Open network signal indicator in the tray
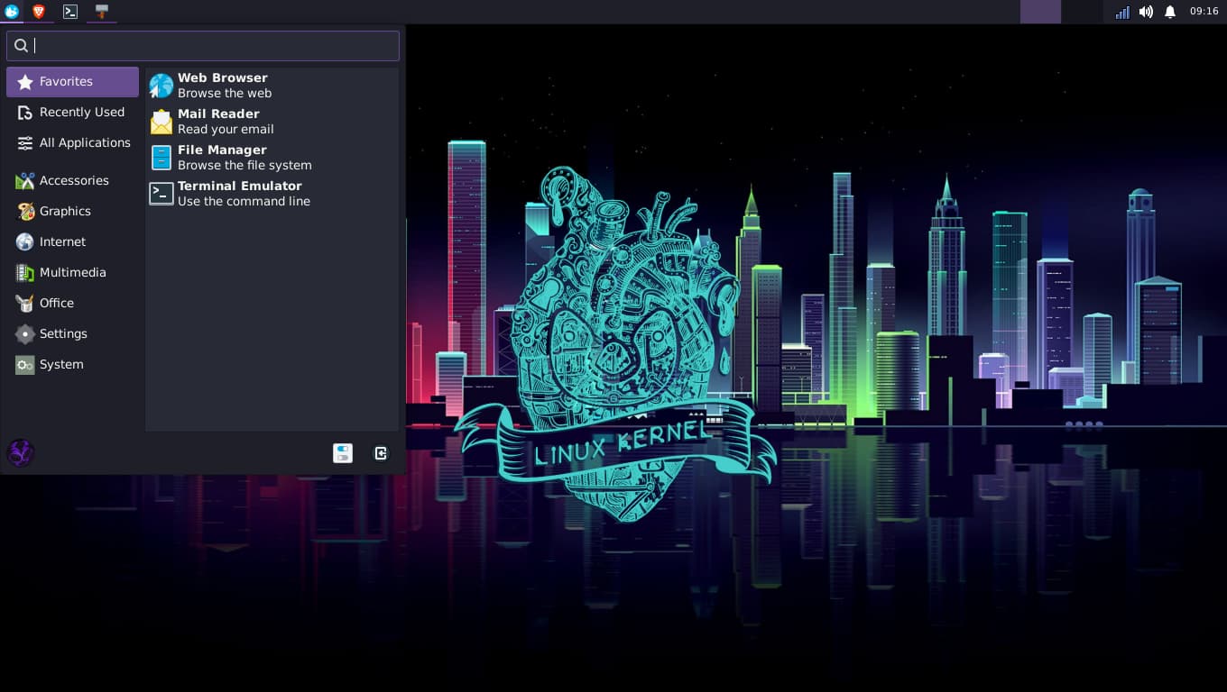Viewport: 1227px width, 692px height. 1122,12
